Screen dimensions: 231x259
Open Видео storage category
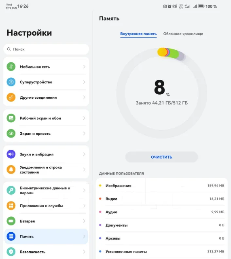[162, 199]
